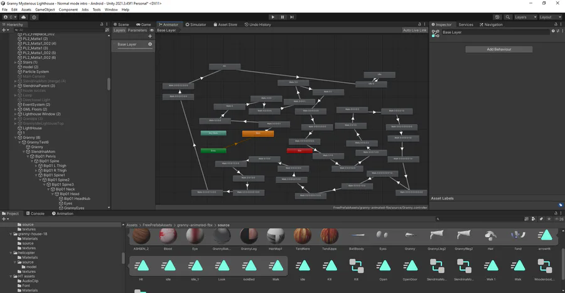Open the Inspector help icon

tap(553, 31)
